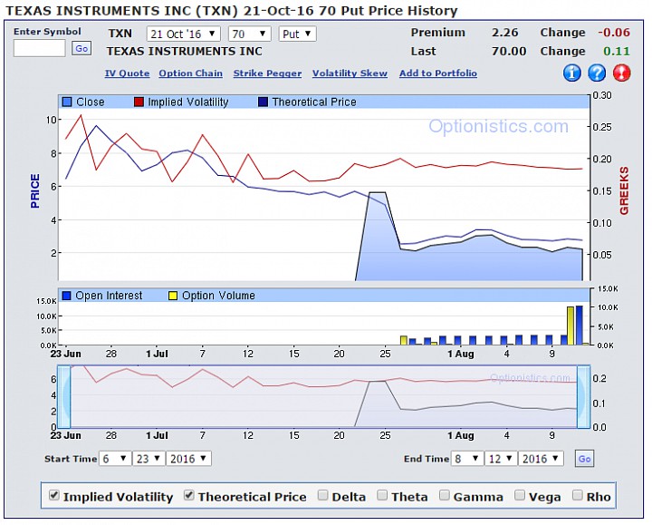Screen dimensions: 652x525
Task: Open the End Time month dropdown showing 8
Action: (x=467, y=459)
